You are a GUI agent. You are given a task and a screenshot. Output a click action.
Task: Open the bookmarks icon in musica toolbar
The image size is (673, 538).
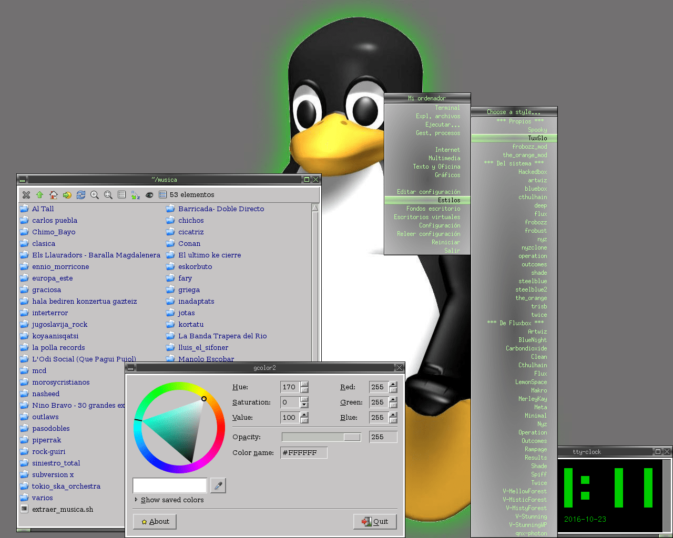(x=67, y=195)
